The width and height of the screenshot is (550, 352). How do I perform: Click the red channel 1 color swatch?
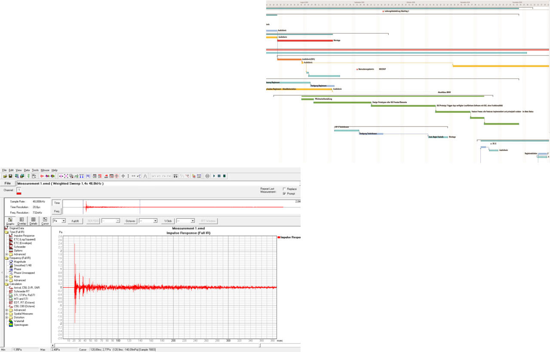[19, 193]
